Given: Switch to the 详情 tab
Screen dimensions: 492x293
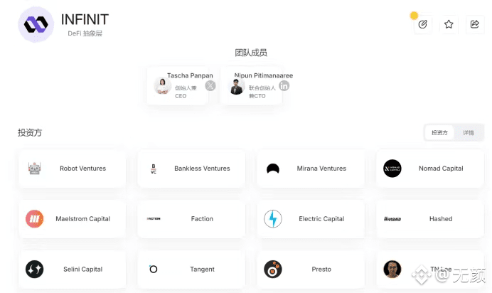Looking at the screenshot, I should click(x=469, y=133).
